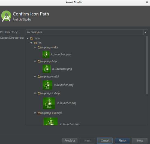The width and height of the screenshot is (150, 144).
Task: Click the output directories vertical scrollbar
Action: point(147,65)
